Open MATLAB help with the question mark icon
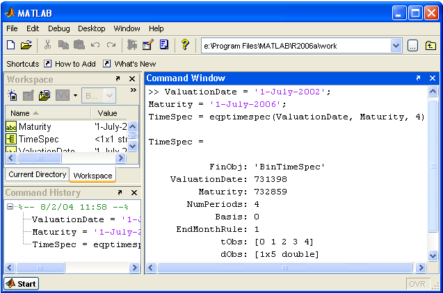The width and height of the screenshot is (443, 293). 185,44
